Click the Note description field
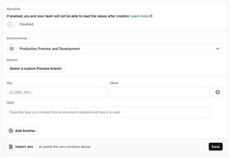 [108, 112]
